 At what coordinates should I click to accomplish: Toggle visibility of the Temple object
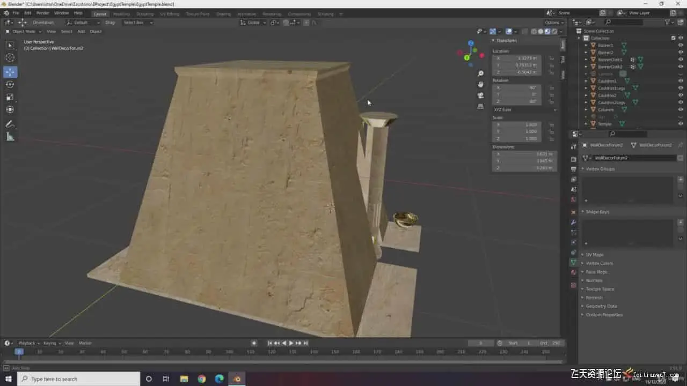681,124
